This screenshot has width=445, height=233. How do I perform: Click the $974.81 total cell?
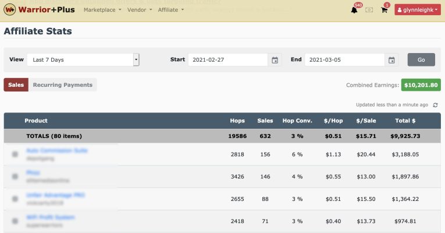pyautogui.click(x=405, y=221)
